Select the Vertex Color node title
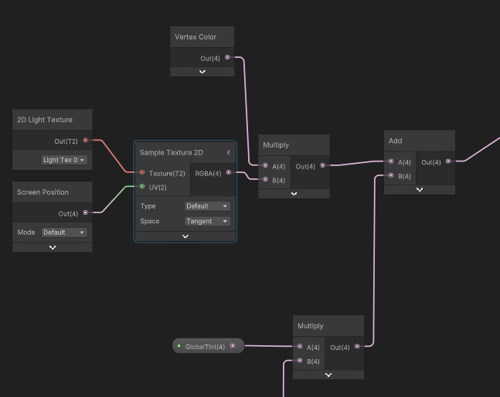The height and width of the screenshot is (397, 500). [196, 37]
